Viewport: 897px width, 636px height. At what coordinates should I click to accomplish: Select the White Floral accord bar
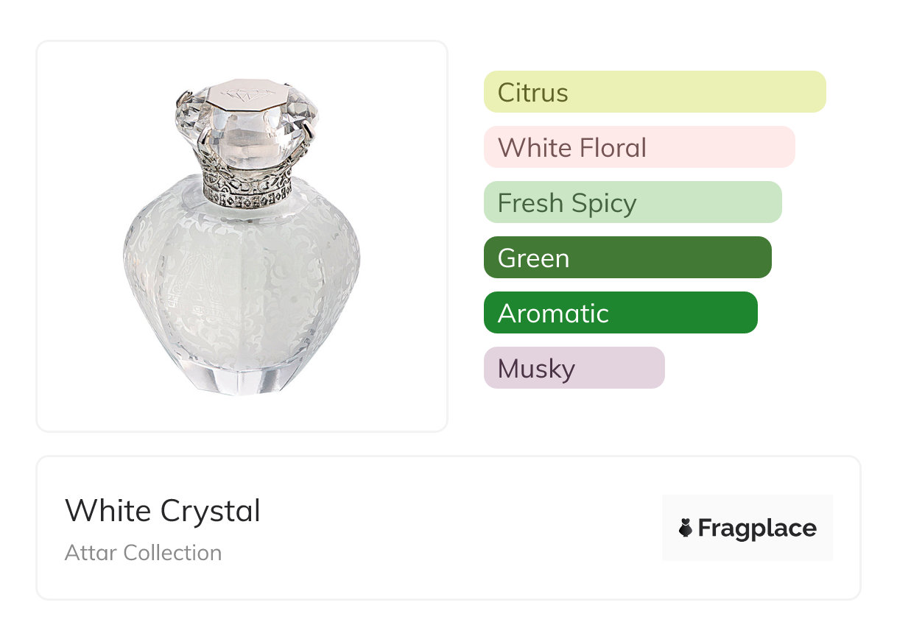[639, 147]
